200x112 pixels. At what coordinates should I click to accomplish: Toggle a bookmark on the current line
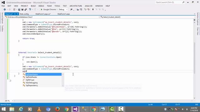click(x=93, y=10)
